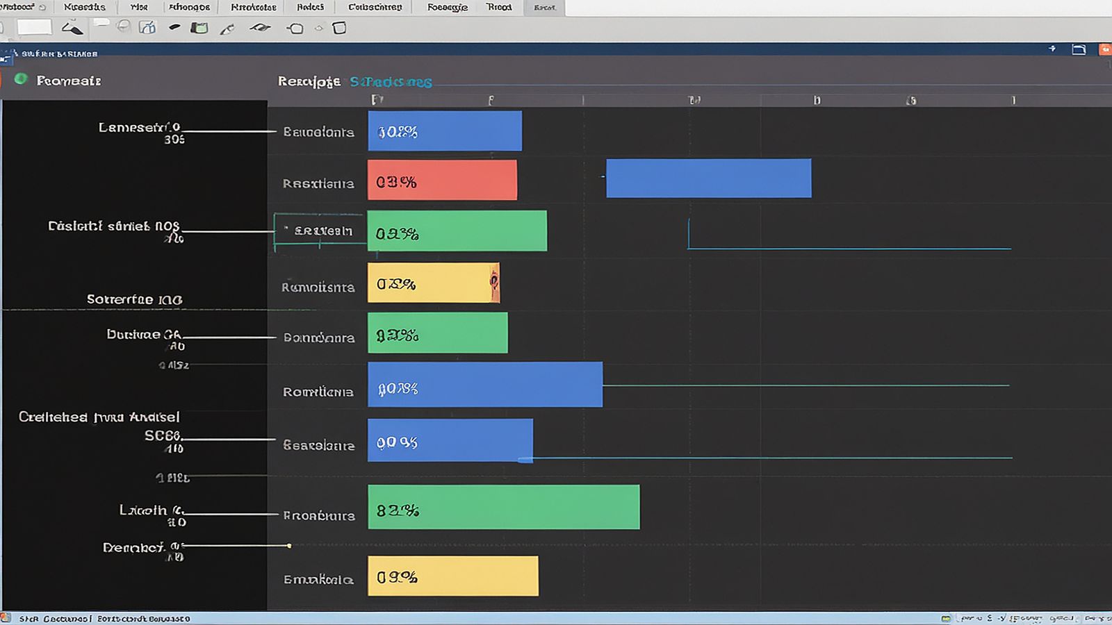The height and width of the screenshot is (625, 1112).
Task: Select the blue chart icon in toolbar
Action: pos(147,28)
